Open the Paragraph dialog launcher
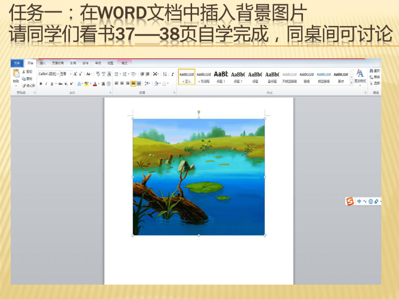 174,93
